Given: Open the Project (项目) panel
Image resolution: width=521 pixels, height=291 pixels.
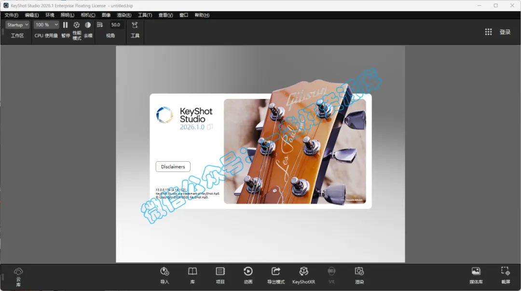Looking at the screenshot, I should 220,276.
